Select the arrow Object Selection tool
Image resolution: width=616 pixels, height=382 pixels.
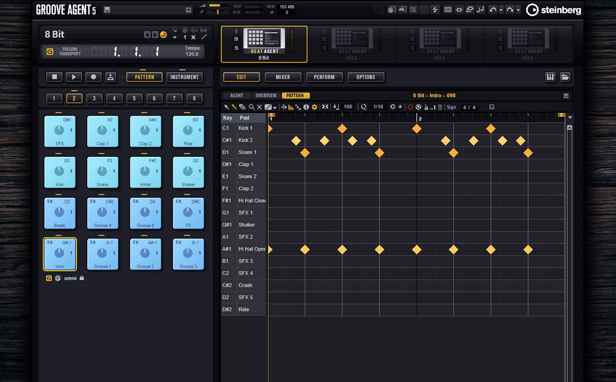coord(226,107)
